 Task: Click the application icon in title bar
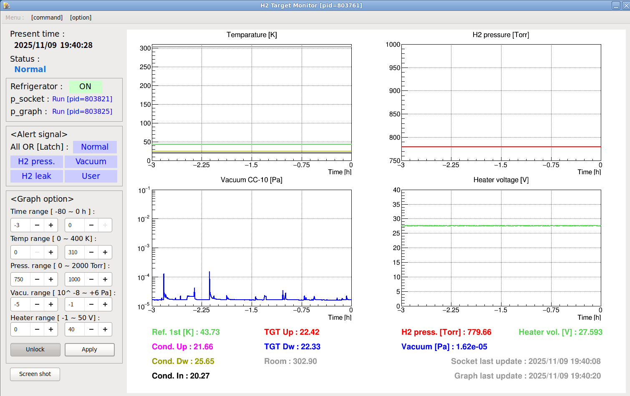[6, 5]
